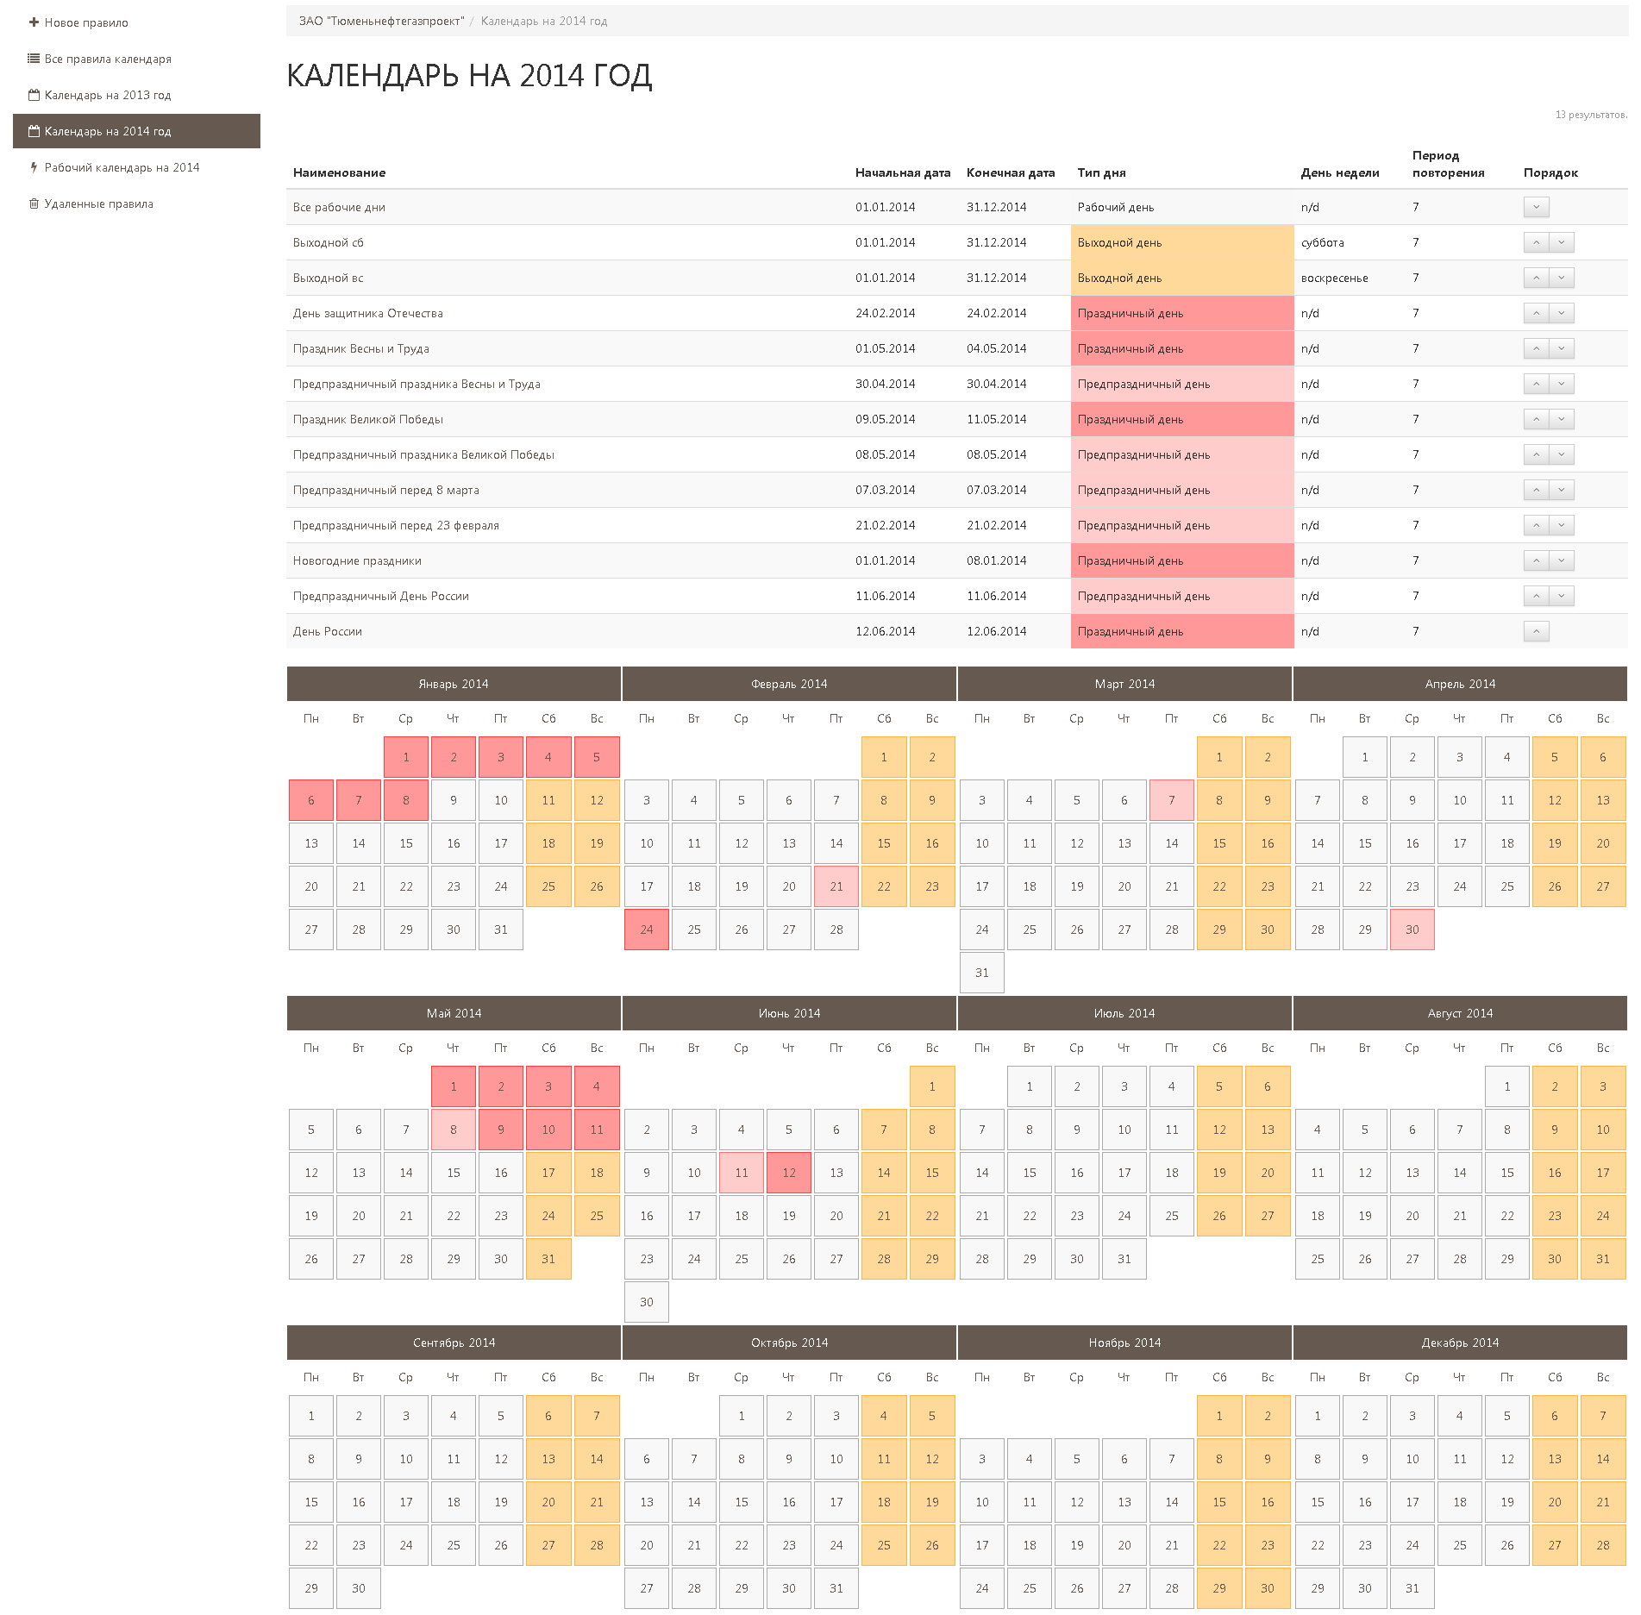Click День недели column header
The height and width of the screenshot is (1615, 1641).
pos(1340,172)
